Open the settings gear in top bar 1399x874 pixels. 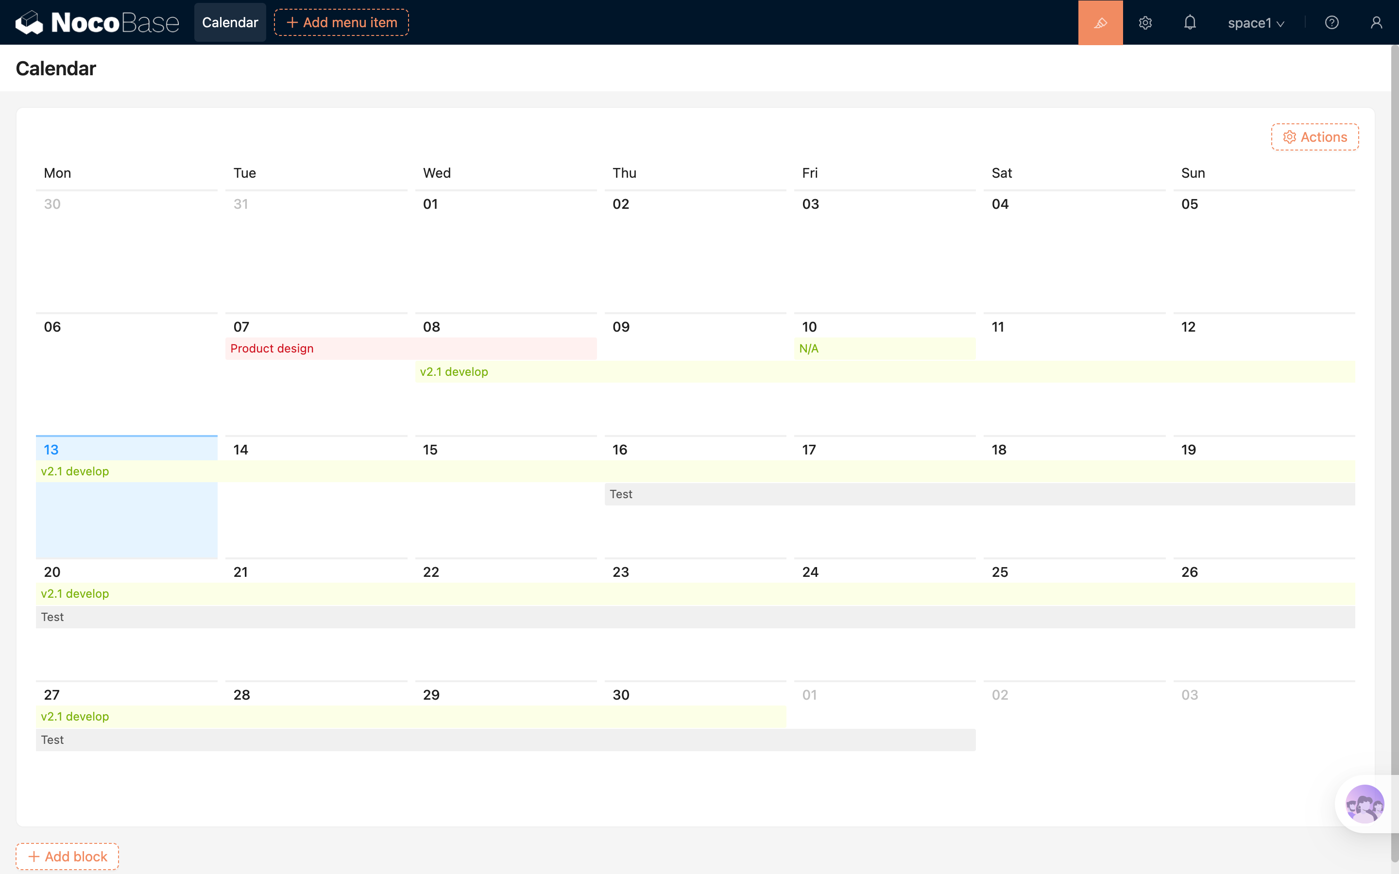pyautogui.click(x=1145, y=22)
